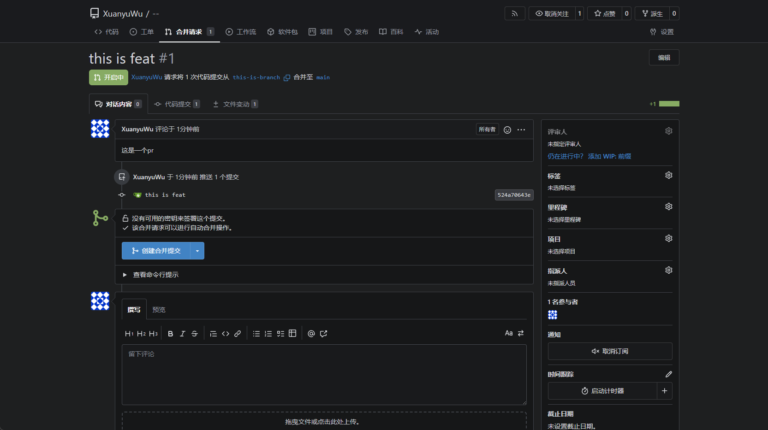The width and height of the screenshot is (768, 430).
Task: Switch editor mode with the arrows icon
Action: [521, 333]
